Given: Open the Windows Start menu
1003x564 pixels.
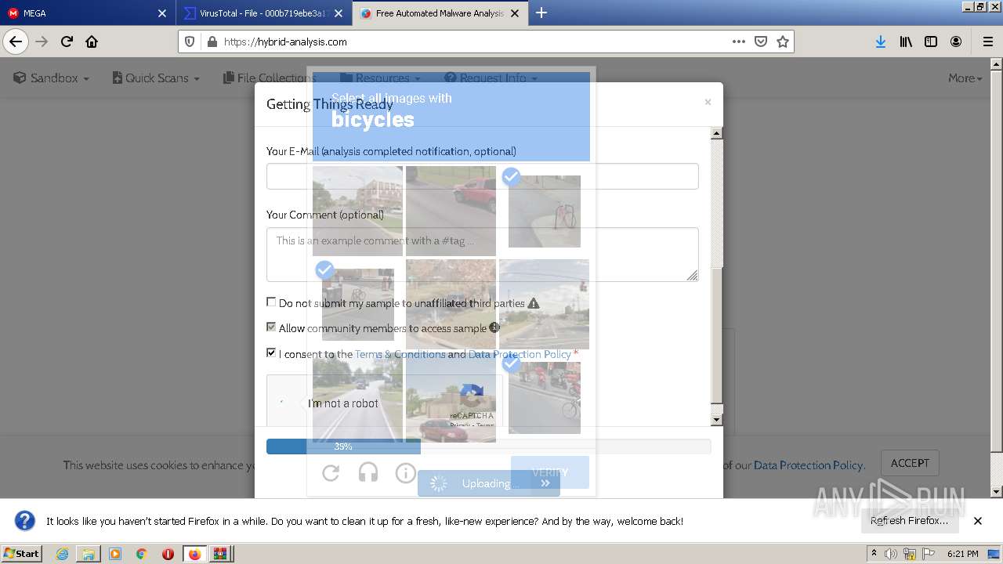Looking at the screenshot, I should 21,554.
